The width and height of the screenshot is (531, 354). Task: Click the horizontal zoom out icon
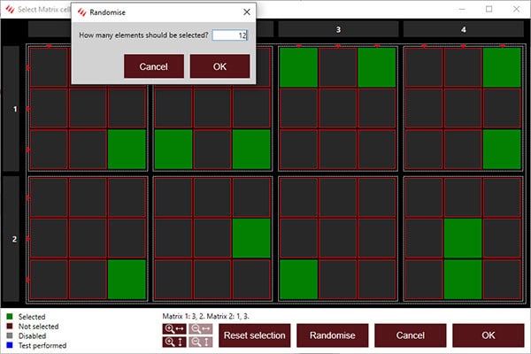200,328
